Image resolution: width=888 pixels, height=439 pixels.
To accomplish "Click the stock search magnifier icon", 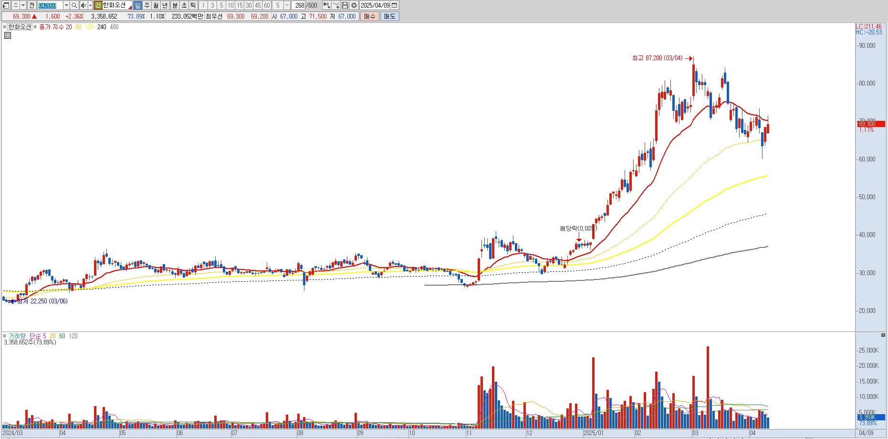I will [74, 5].
